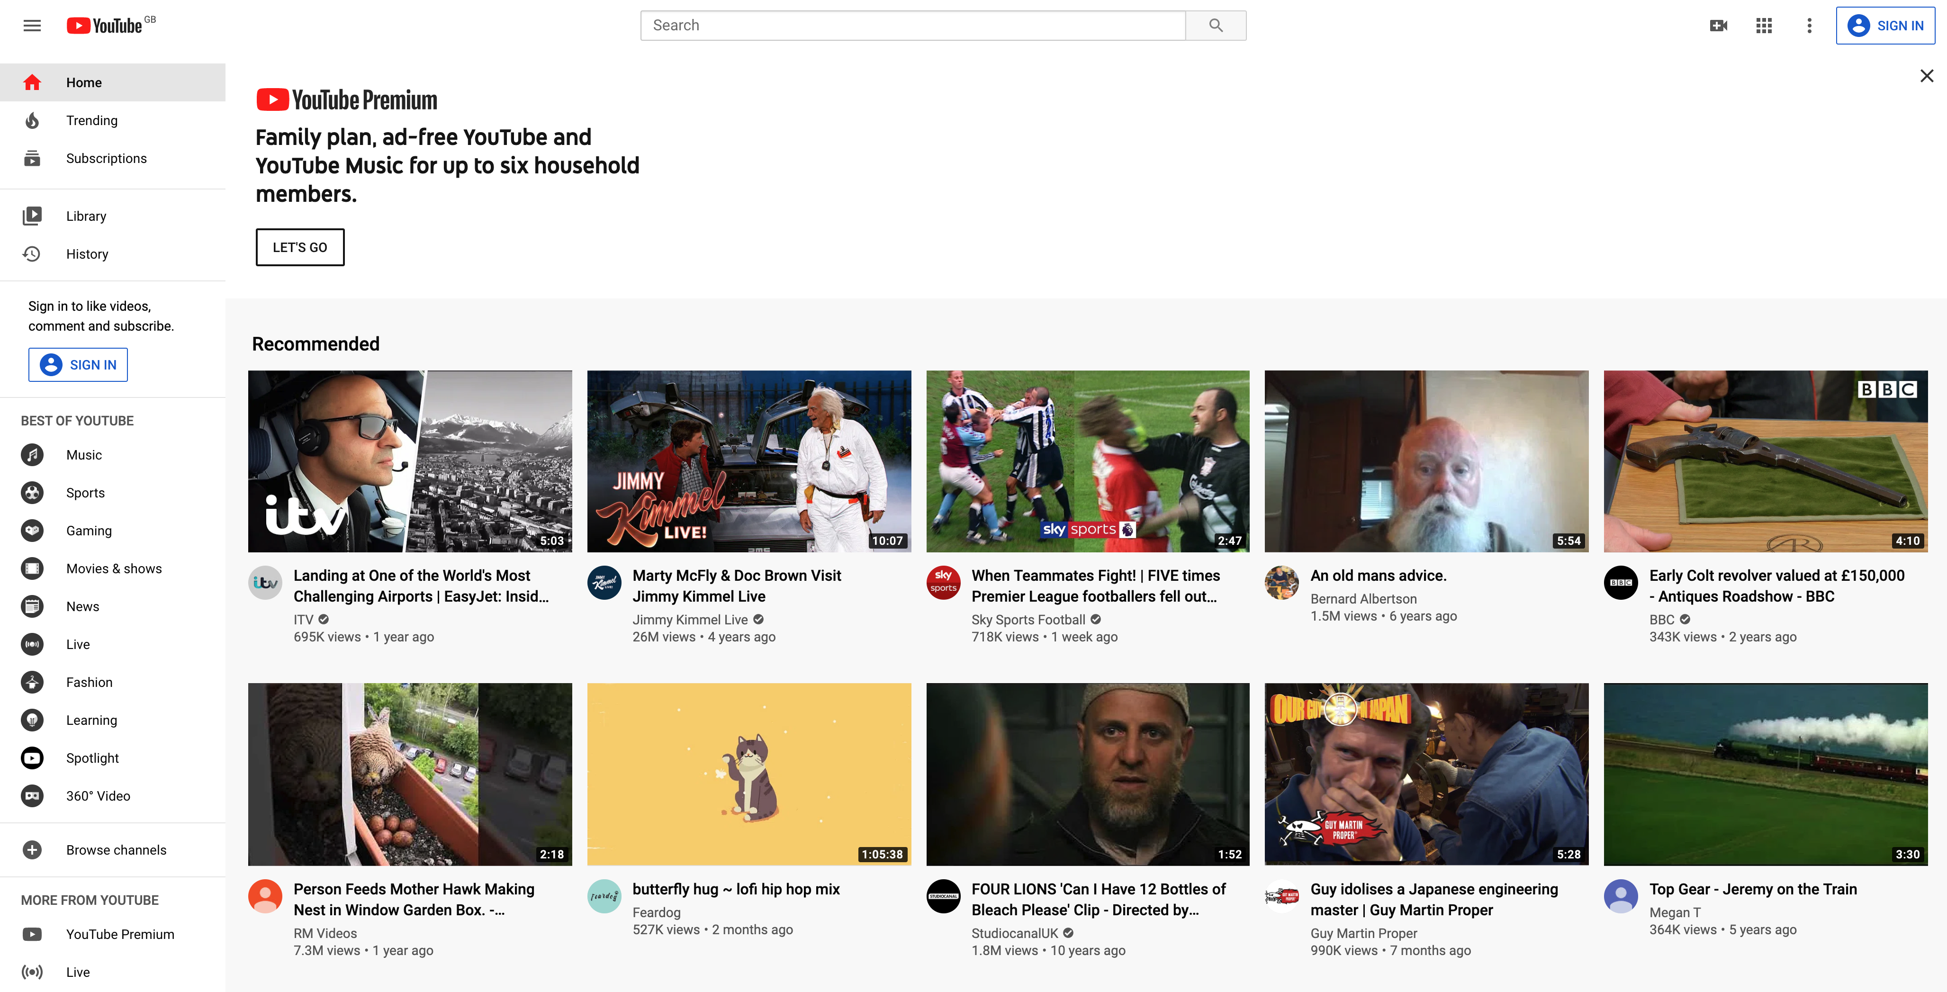Click the LET'S GO button
The width and height of the screenshot is (1947, 992).
click(300, 247)
